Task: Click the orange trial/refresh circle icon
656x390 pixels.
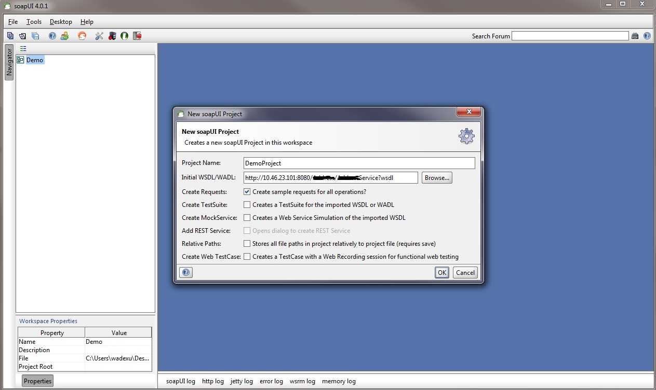Action: 82,36
